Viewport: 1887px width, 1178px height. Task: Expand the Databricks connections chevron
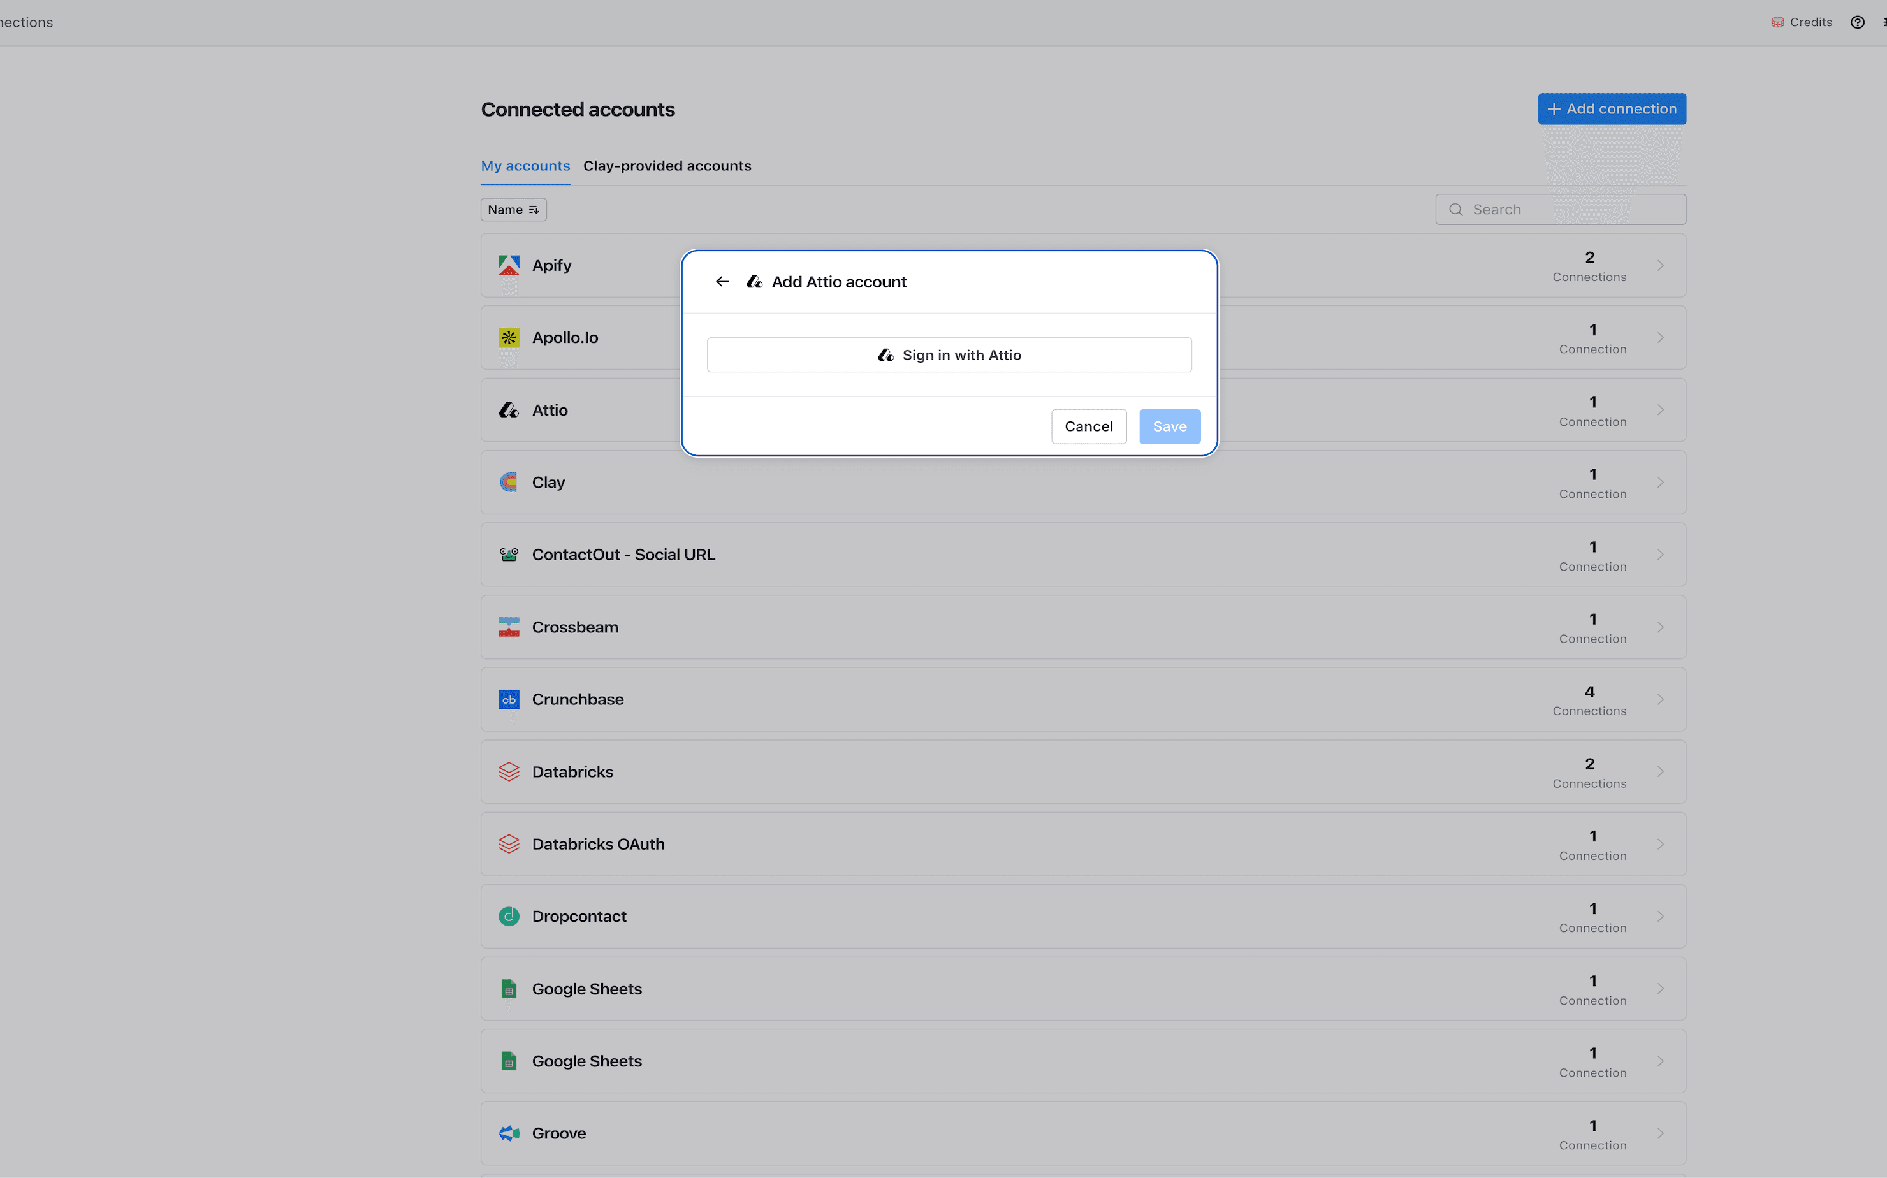tap(1660, 772)
